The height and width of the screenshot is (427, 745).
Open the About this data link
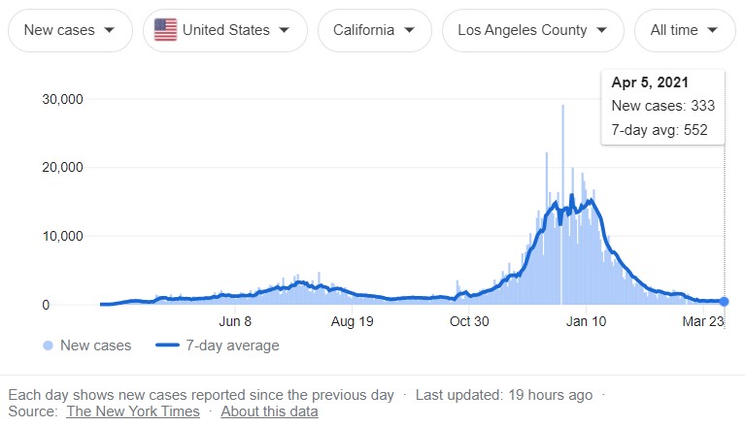[269, 411]
